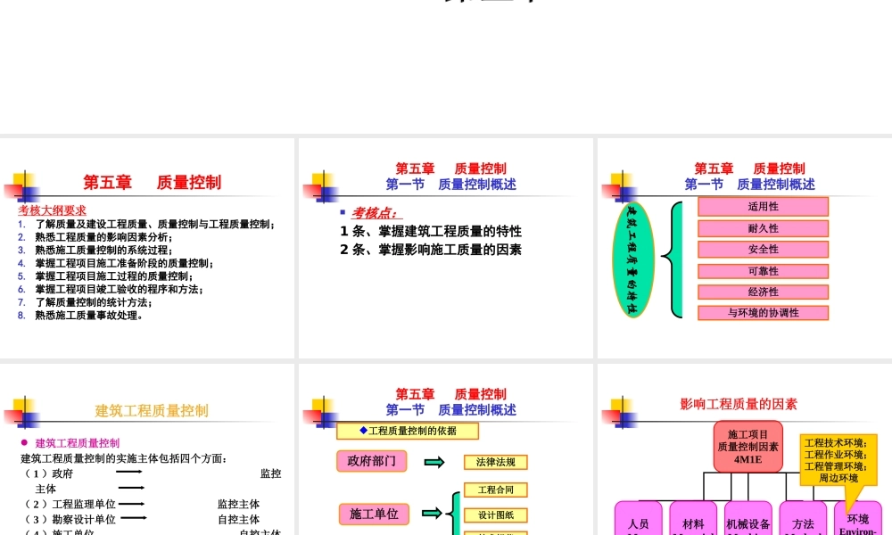
Task: Click the green 建筑工程质量的特性 oval
Action: 632,259
